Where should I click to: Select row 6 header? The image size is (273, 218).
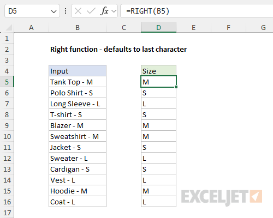tap(7, 93)
